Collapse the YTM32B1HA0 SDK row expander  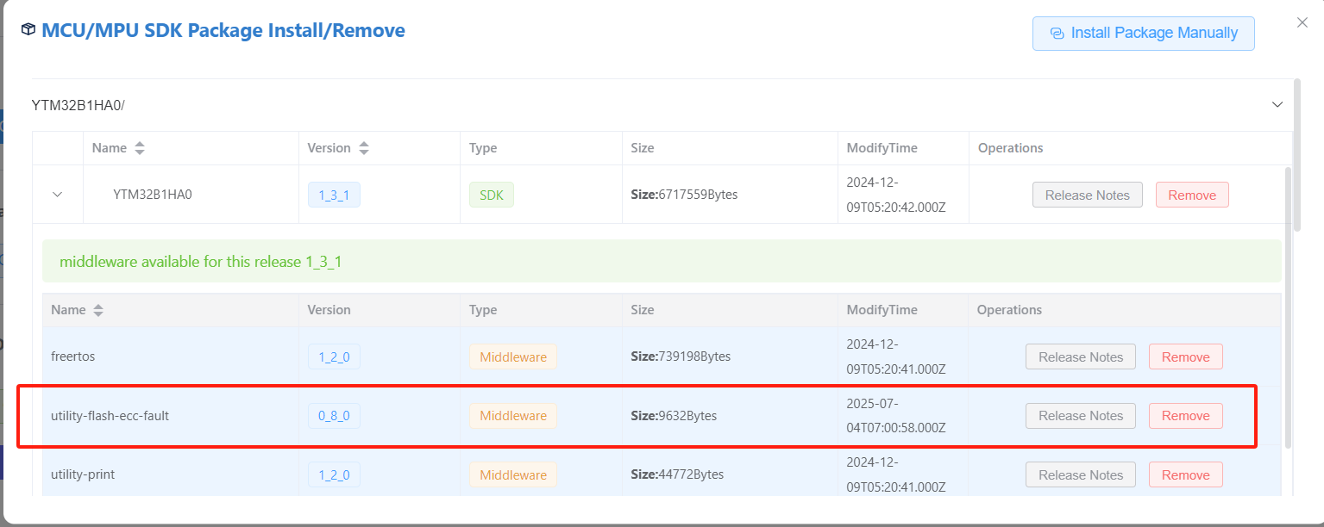pos(58,195)
